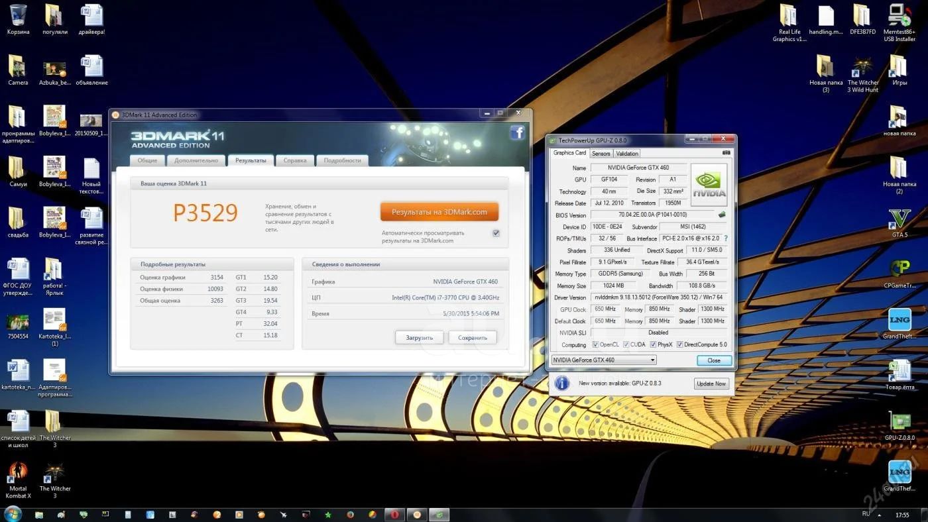Viewport: 928px width, 522px height.
Task: Open the handling.m... file icon
Action: point(826,15)
